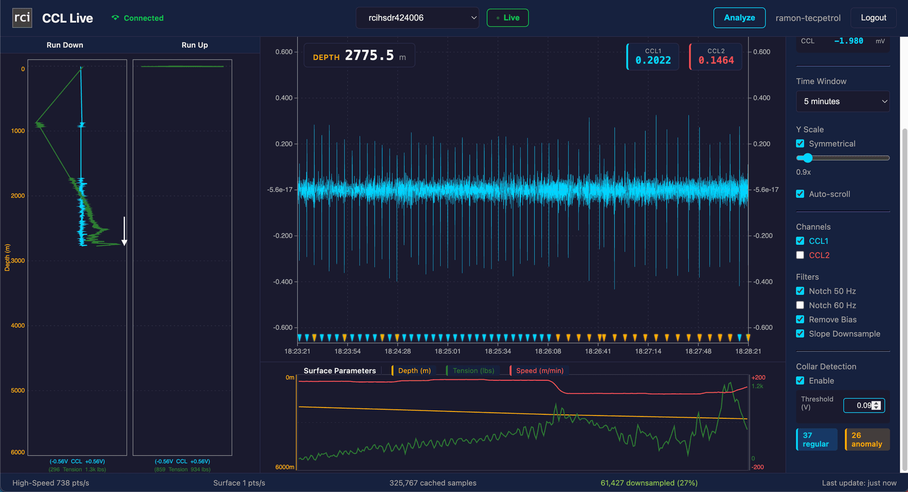908x492 pixels.
Task: Open the rcihsdr424006 device dropdown
Action: [x=417, y=18]
